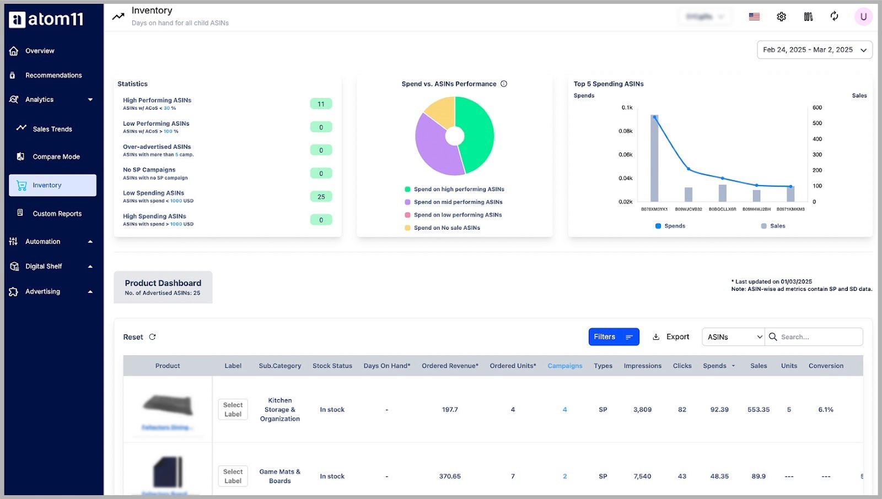Switch to Custom Reports in sidebar
Screen dimensions: 882x499
(57, 213)
